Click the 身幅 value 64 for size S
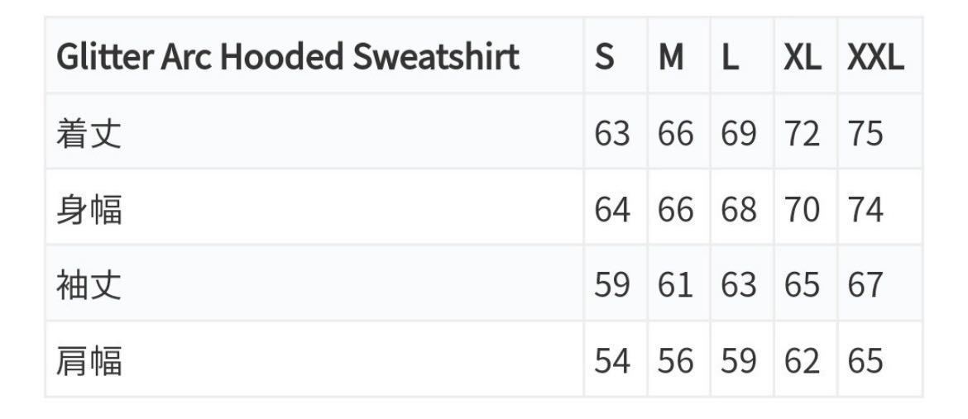 pyautogui.click(x=611, y=209)
